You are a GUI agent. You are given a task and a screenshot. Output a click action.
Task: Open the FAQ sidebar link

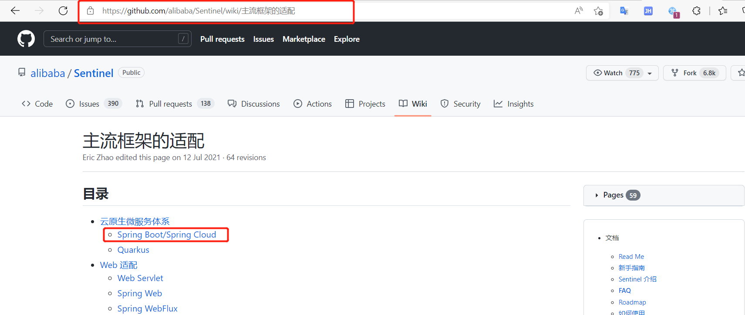click(625, 291)
